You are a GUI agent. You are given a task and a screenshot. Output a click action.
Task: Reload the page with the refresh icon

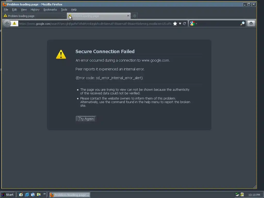pos(185,23)
